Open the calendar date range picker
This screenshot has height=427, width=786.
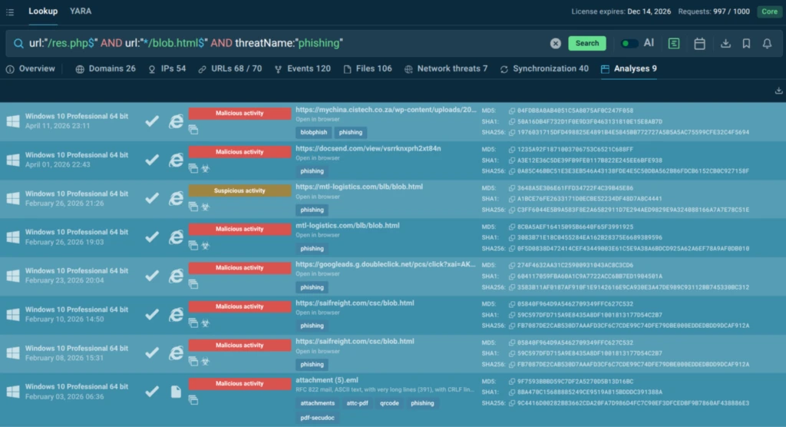point(699,44)
